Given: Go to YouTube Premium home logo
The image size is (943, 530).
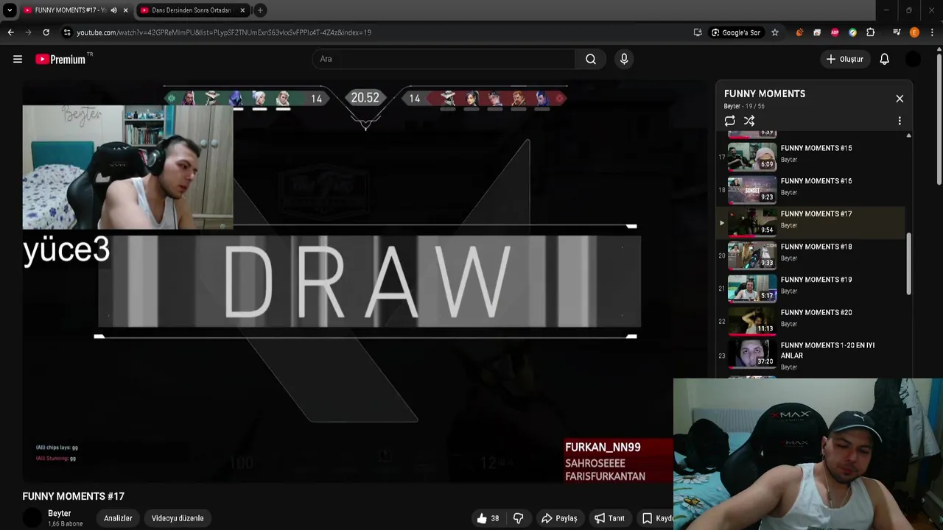Looking at the screenshot, I should click(x=60, y=59).
